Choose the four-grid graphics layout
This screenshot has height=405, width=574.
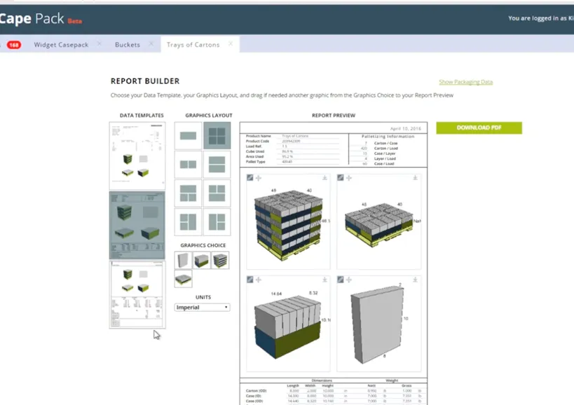(x=217, y=136)
